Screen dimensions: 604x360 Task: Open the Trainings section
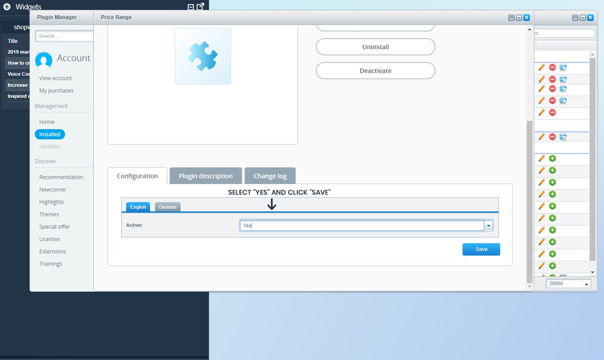click(x=50, y=264)
